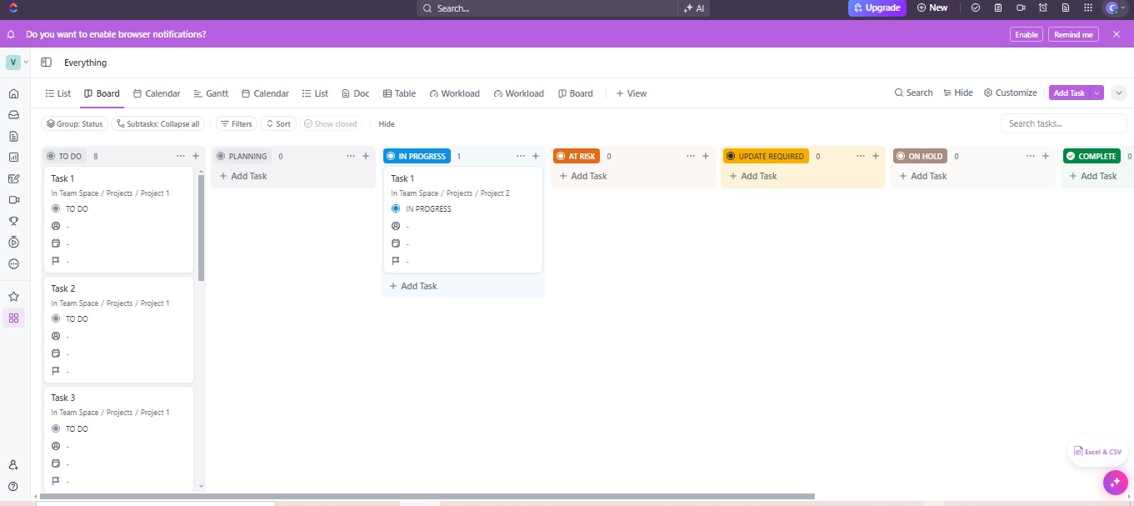
Task: Open the workspace switcher V dropdown
Action: [17, 63]
